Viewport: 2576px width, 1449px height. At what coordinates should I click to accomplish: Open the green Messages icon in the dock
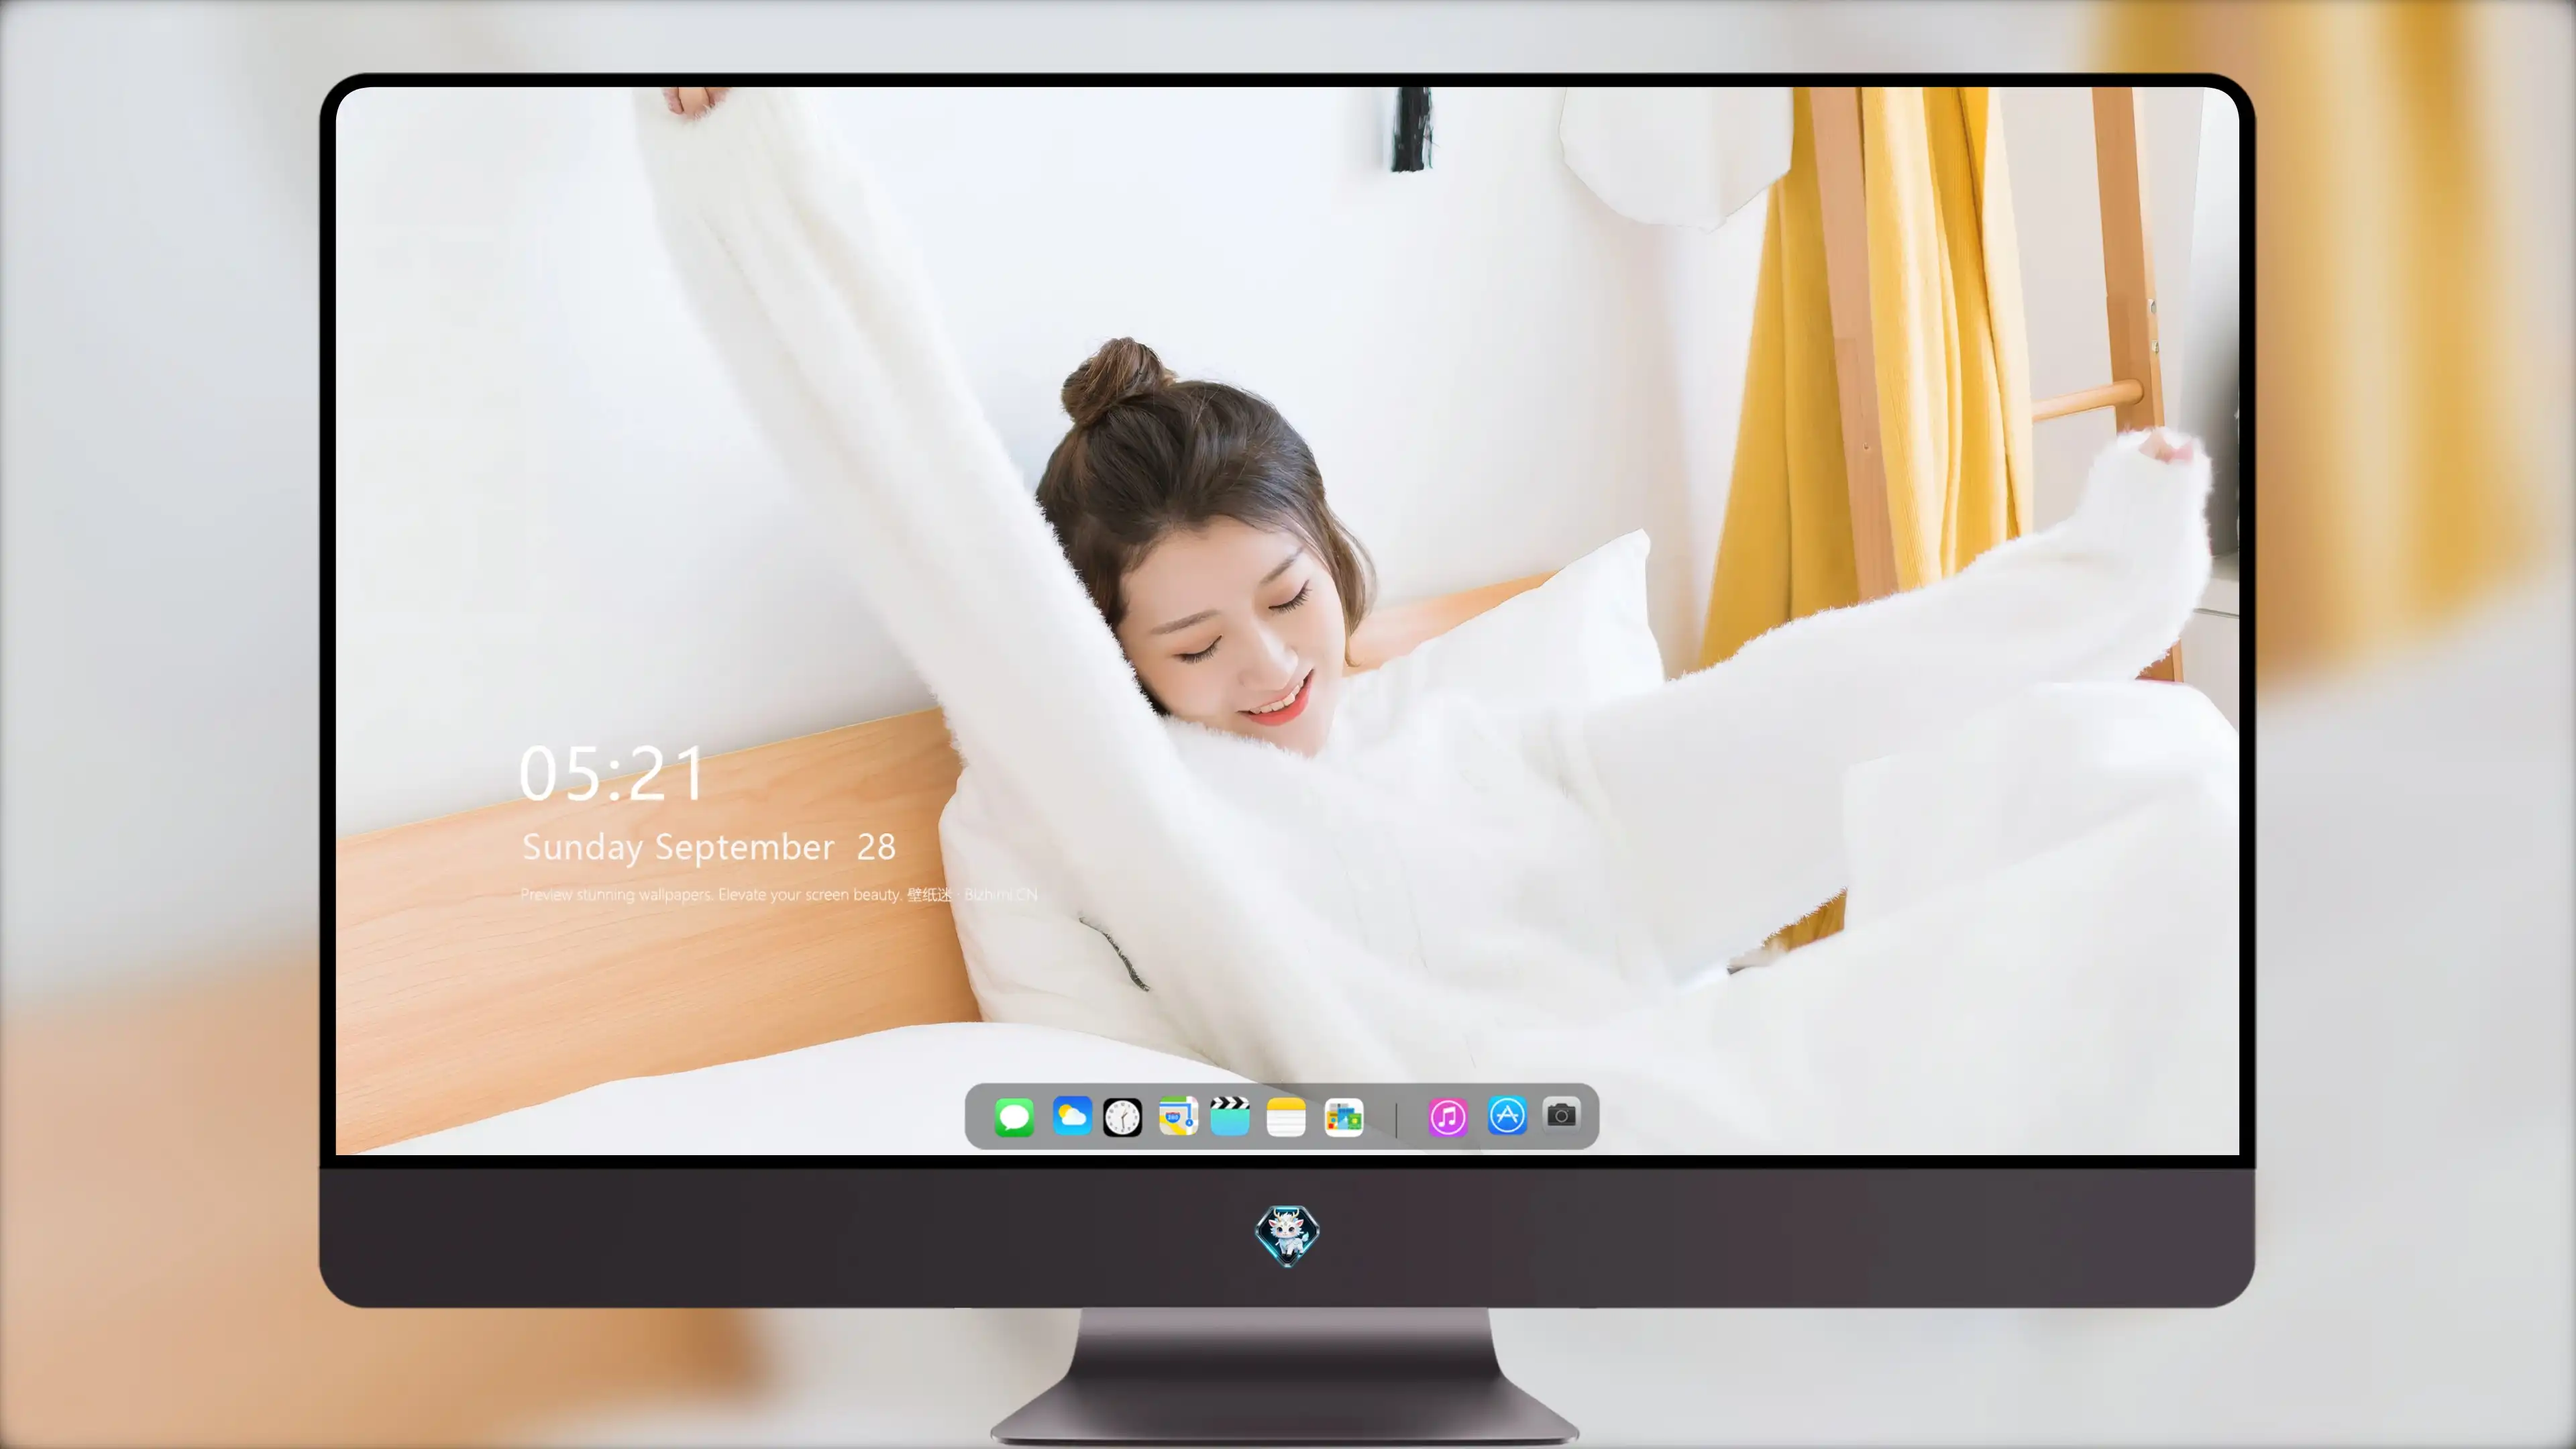[1014, 1116]
